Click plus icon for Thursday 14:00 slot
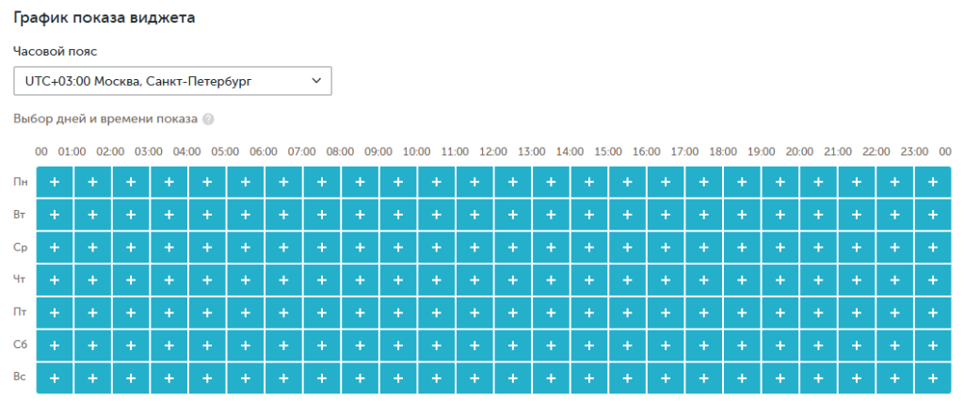This screenshot has height=401, width=964. (x=589, y=281)
